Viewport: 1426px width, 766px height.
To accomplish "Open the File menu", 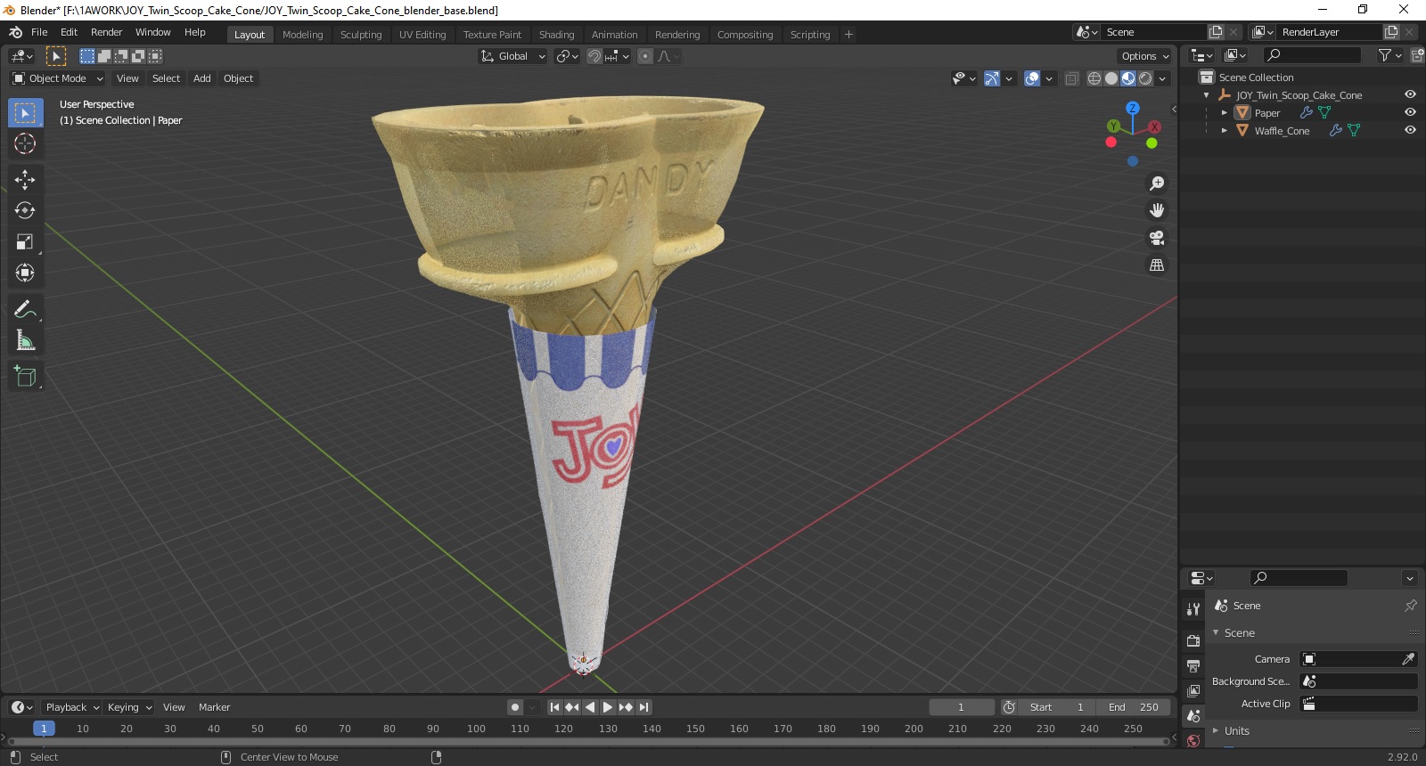I will point(39,32).
